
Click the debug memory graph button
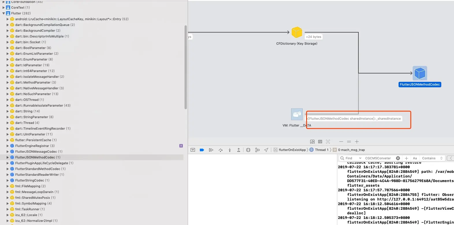coord(257,150)
